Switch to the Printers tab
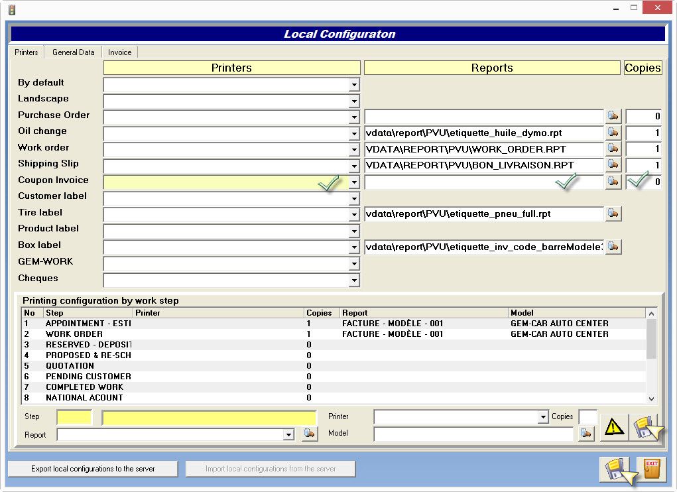The image size is (677, 492). click(x=27, y=52)
